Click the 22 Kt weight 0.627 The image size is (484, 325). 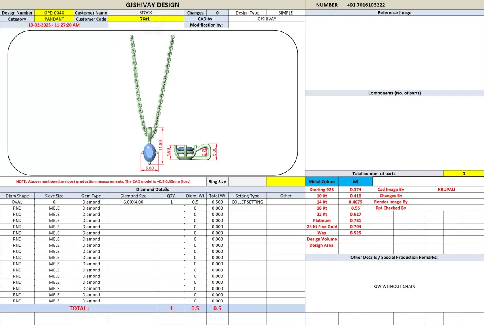(355, 214)
